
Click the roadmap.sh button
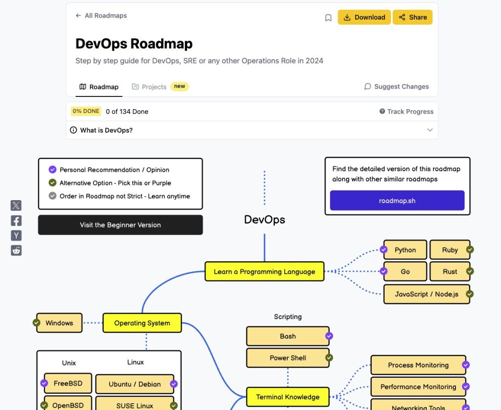click(x=397, y=201)
